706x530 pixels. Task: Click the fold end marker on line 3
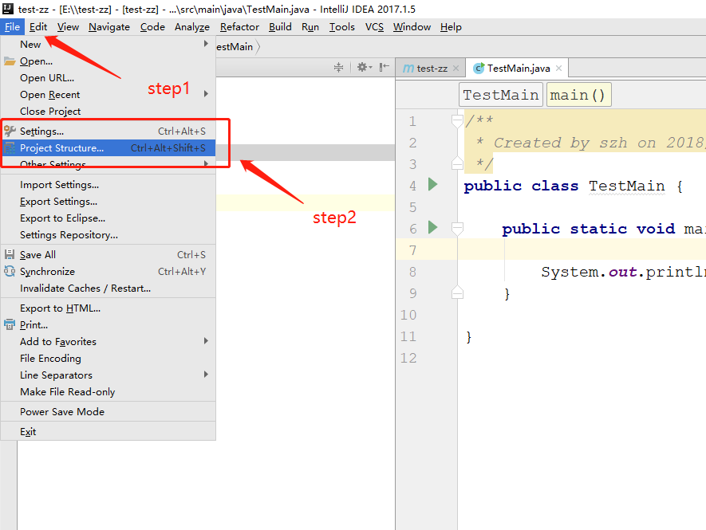tap(457, 163)
